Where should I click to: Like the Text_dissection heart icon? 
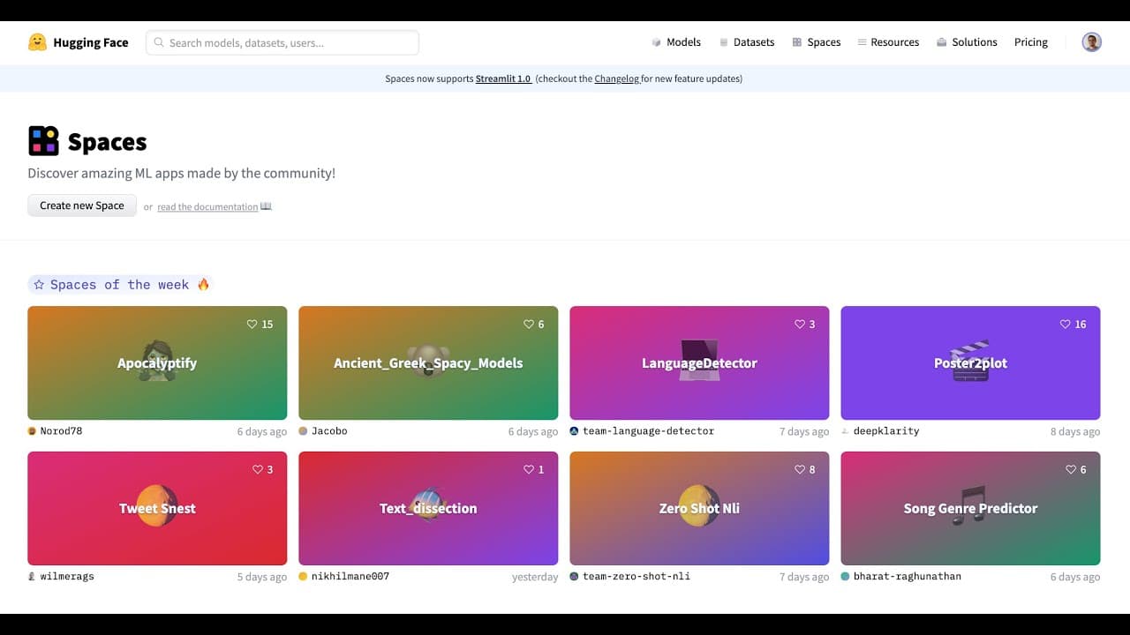pos(529,470)
